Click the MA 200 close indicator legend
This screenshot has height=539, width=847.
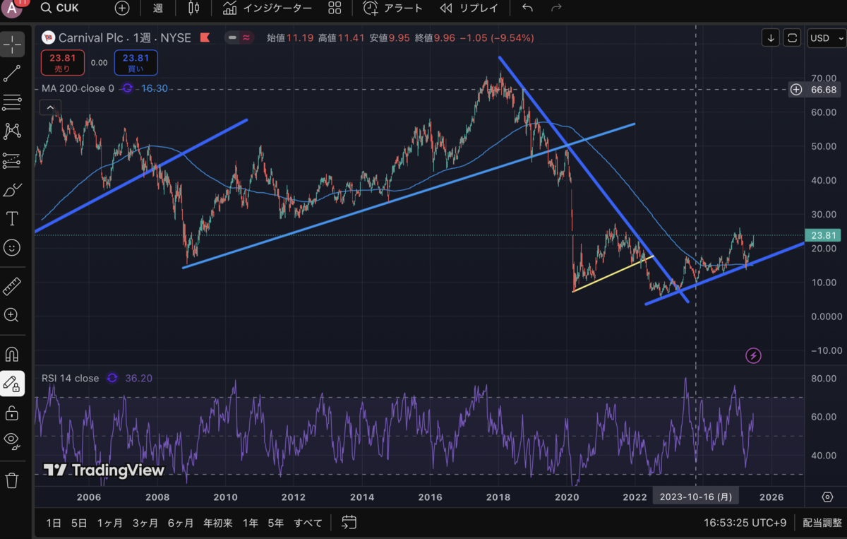point(77,88)
